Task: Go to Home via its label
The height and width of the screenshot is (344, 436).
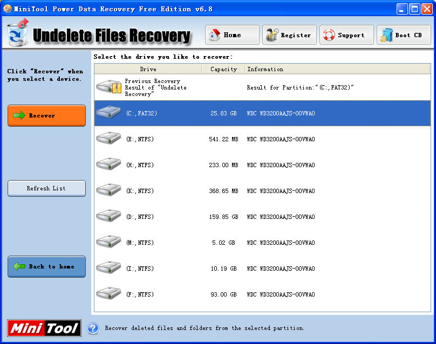Action: 232,35
